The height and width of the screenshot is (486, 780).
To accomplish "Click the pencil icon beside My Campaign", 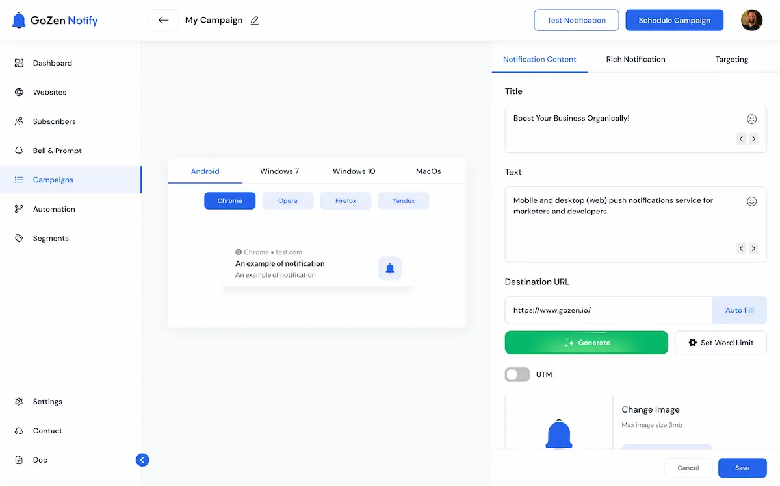I will (255, 20).
